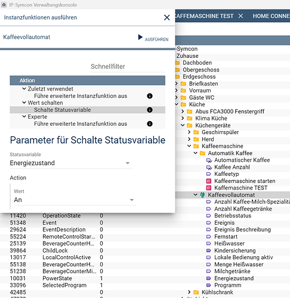Screen dimensions: 290x298
Task: Expand the Briefkasten folder
Action: [x=177, y=83]
